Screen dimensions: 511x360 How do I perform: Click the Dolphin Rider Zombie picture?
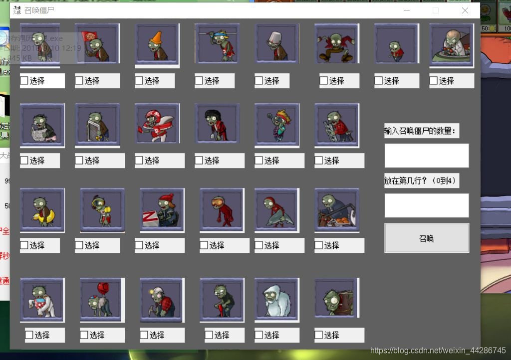[x=277, y=209]
